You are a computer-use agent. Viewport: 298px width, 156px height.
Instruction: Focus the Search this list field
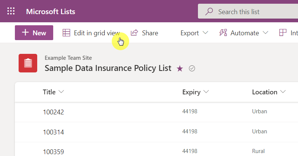point(248,12)
